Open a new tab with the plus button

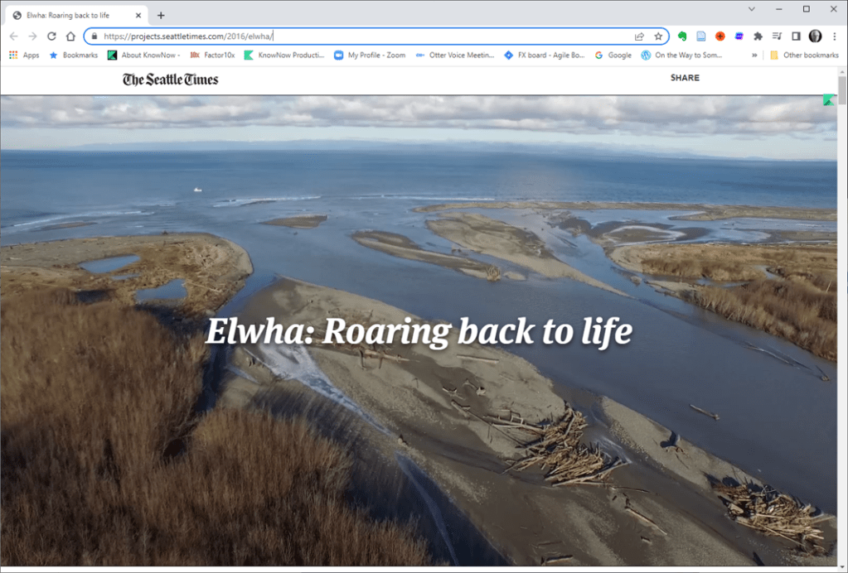[x=161, y=15]
